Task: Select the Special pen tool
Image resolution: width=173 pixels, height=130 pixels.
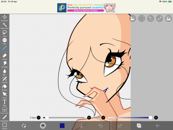Action: [x=5, y=80]
